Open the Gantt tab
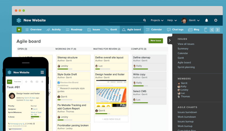 pos(111,29)
